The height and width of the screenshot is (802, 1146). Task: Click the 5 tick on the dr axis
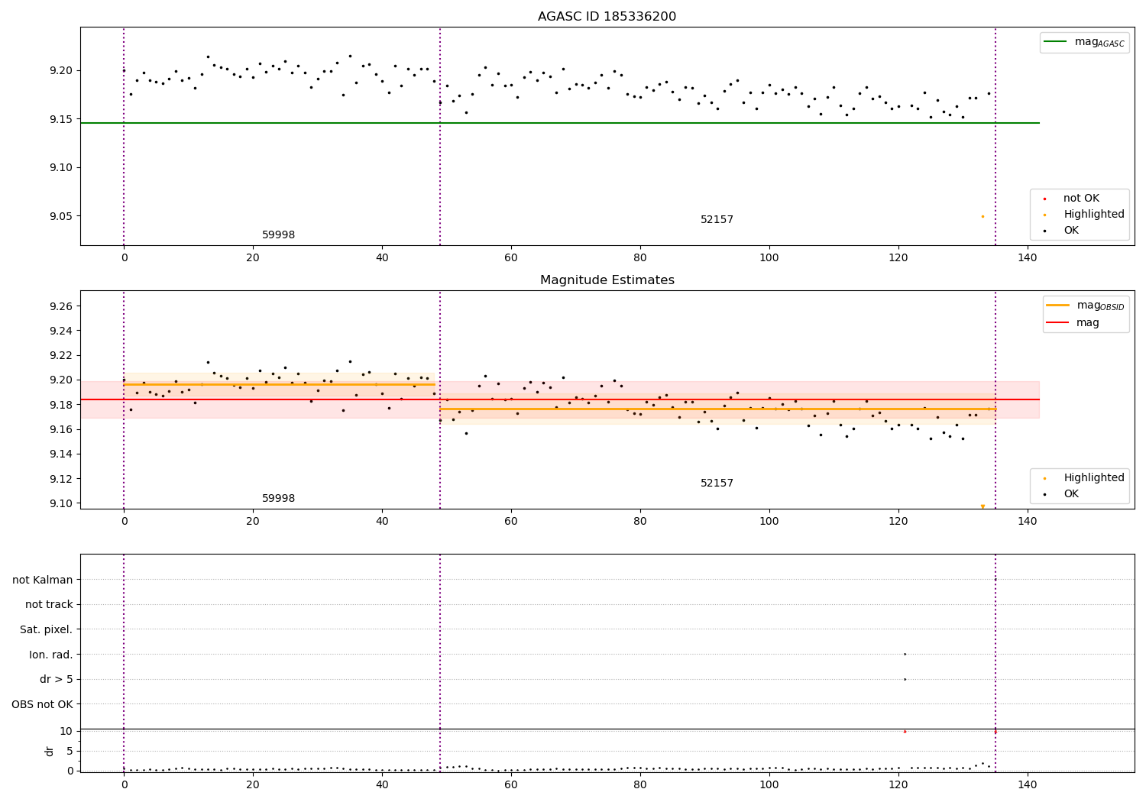70,751
